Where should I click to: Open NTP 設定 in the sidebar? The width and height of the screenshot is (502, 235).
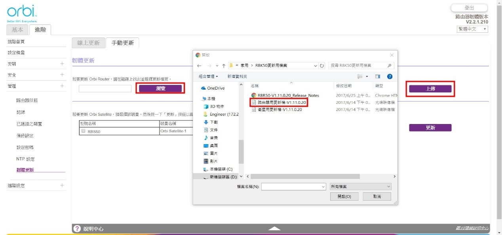point(25,159)
